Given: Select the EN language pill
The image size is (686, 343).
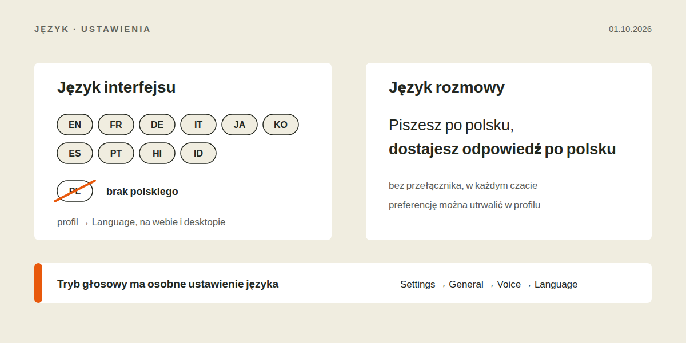Looking at the screenshot, I should [x=75, y=125].
